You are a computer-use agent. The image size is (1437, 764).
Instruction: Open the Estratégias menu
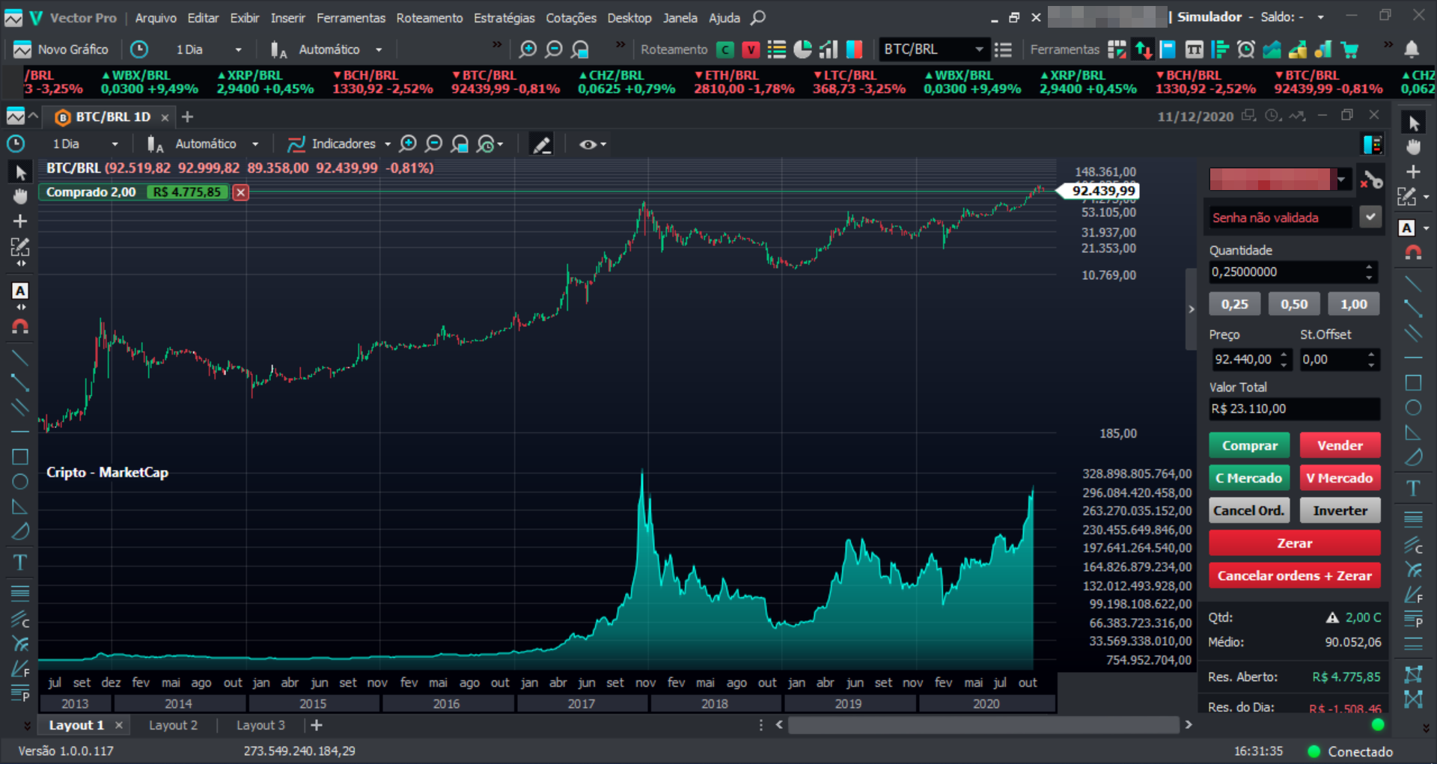click(x=504, y=17)
